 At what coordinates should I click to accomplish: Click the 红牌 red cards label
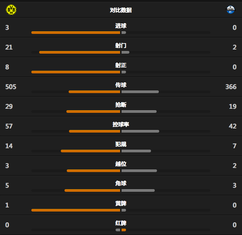tap(121, 223)
